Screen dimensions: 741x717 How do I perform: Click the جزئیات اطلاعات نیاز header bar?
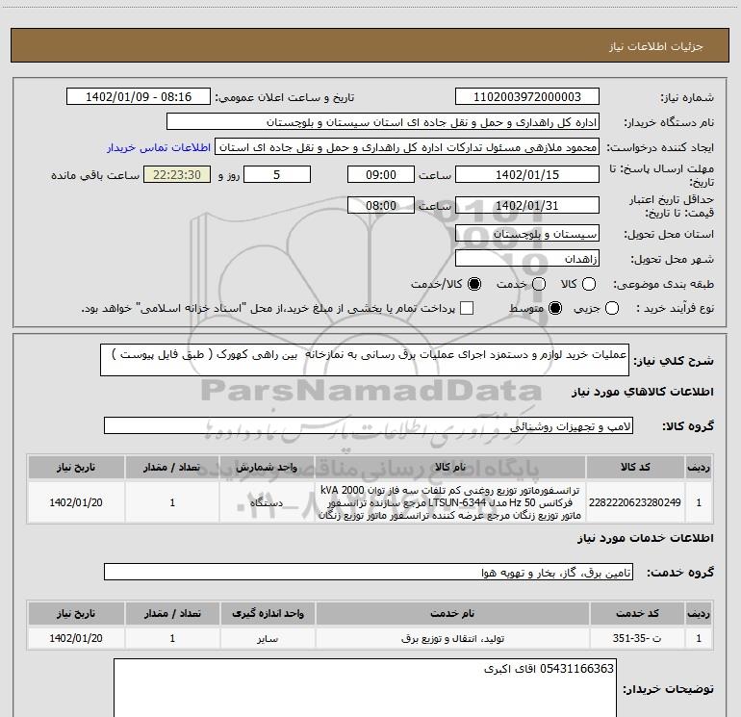(x=370, y=45)
